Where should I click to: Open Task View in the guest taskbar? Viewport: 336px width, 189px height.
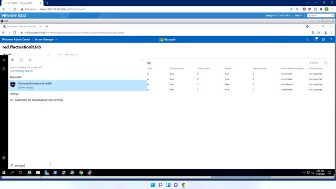click(x=20, y=173)
